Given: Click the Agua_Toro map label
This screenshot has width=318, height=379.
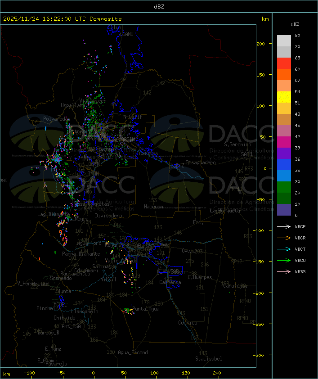Looking at the screenshot, I should pos(89,243).
